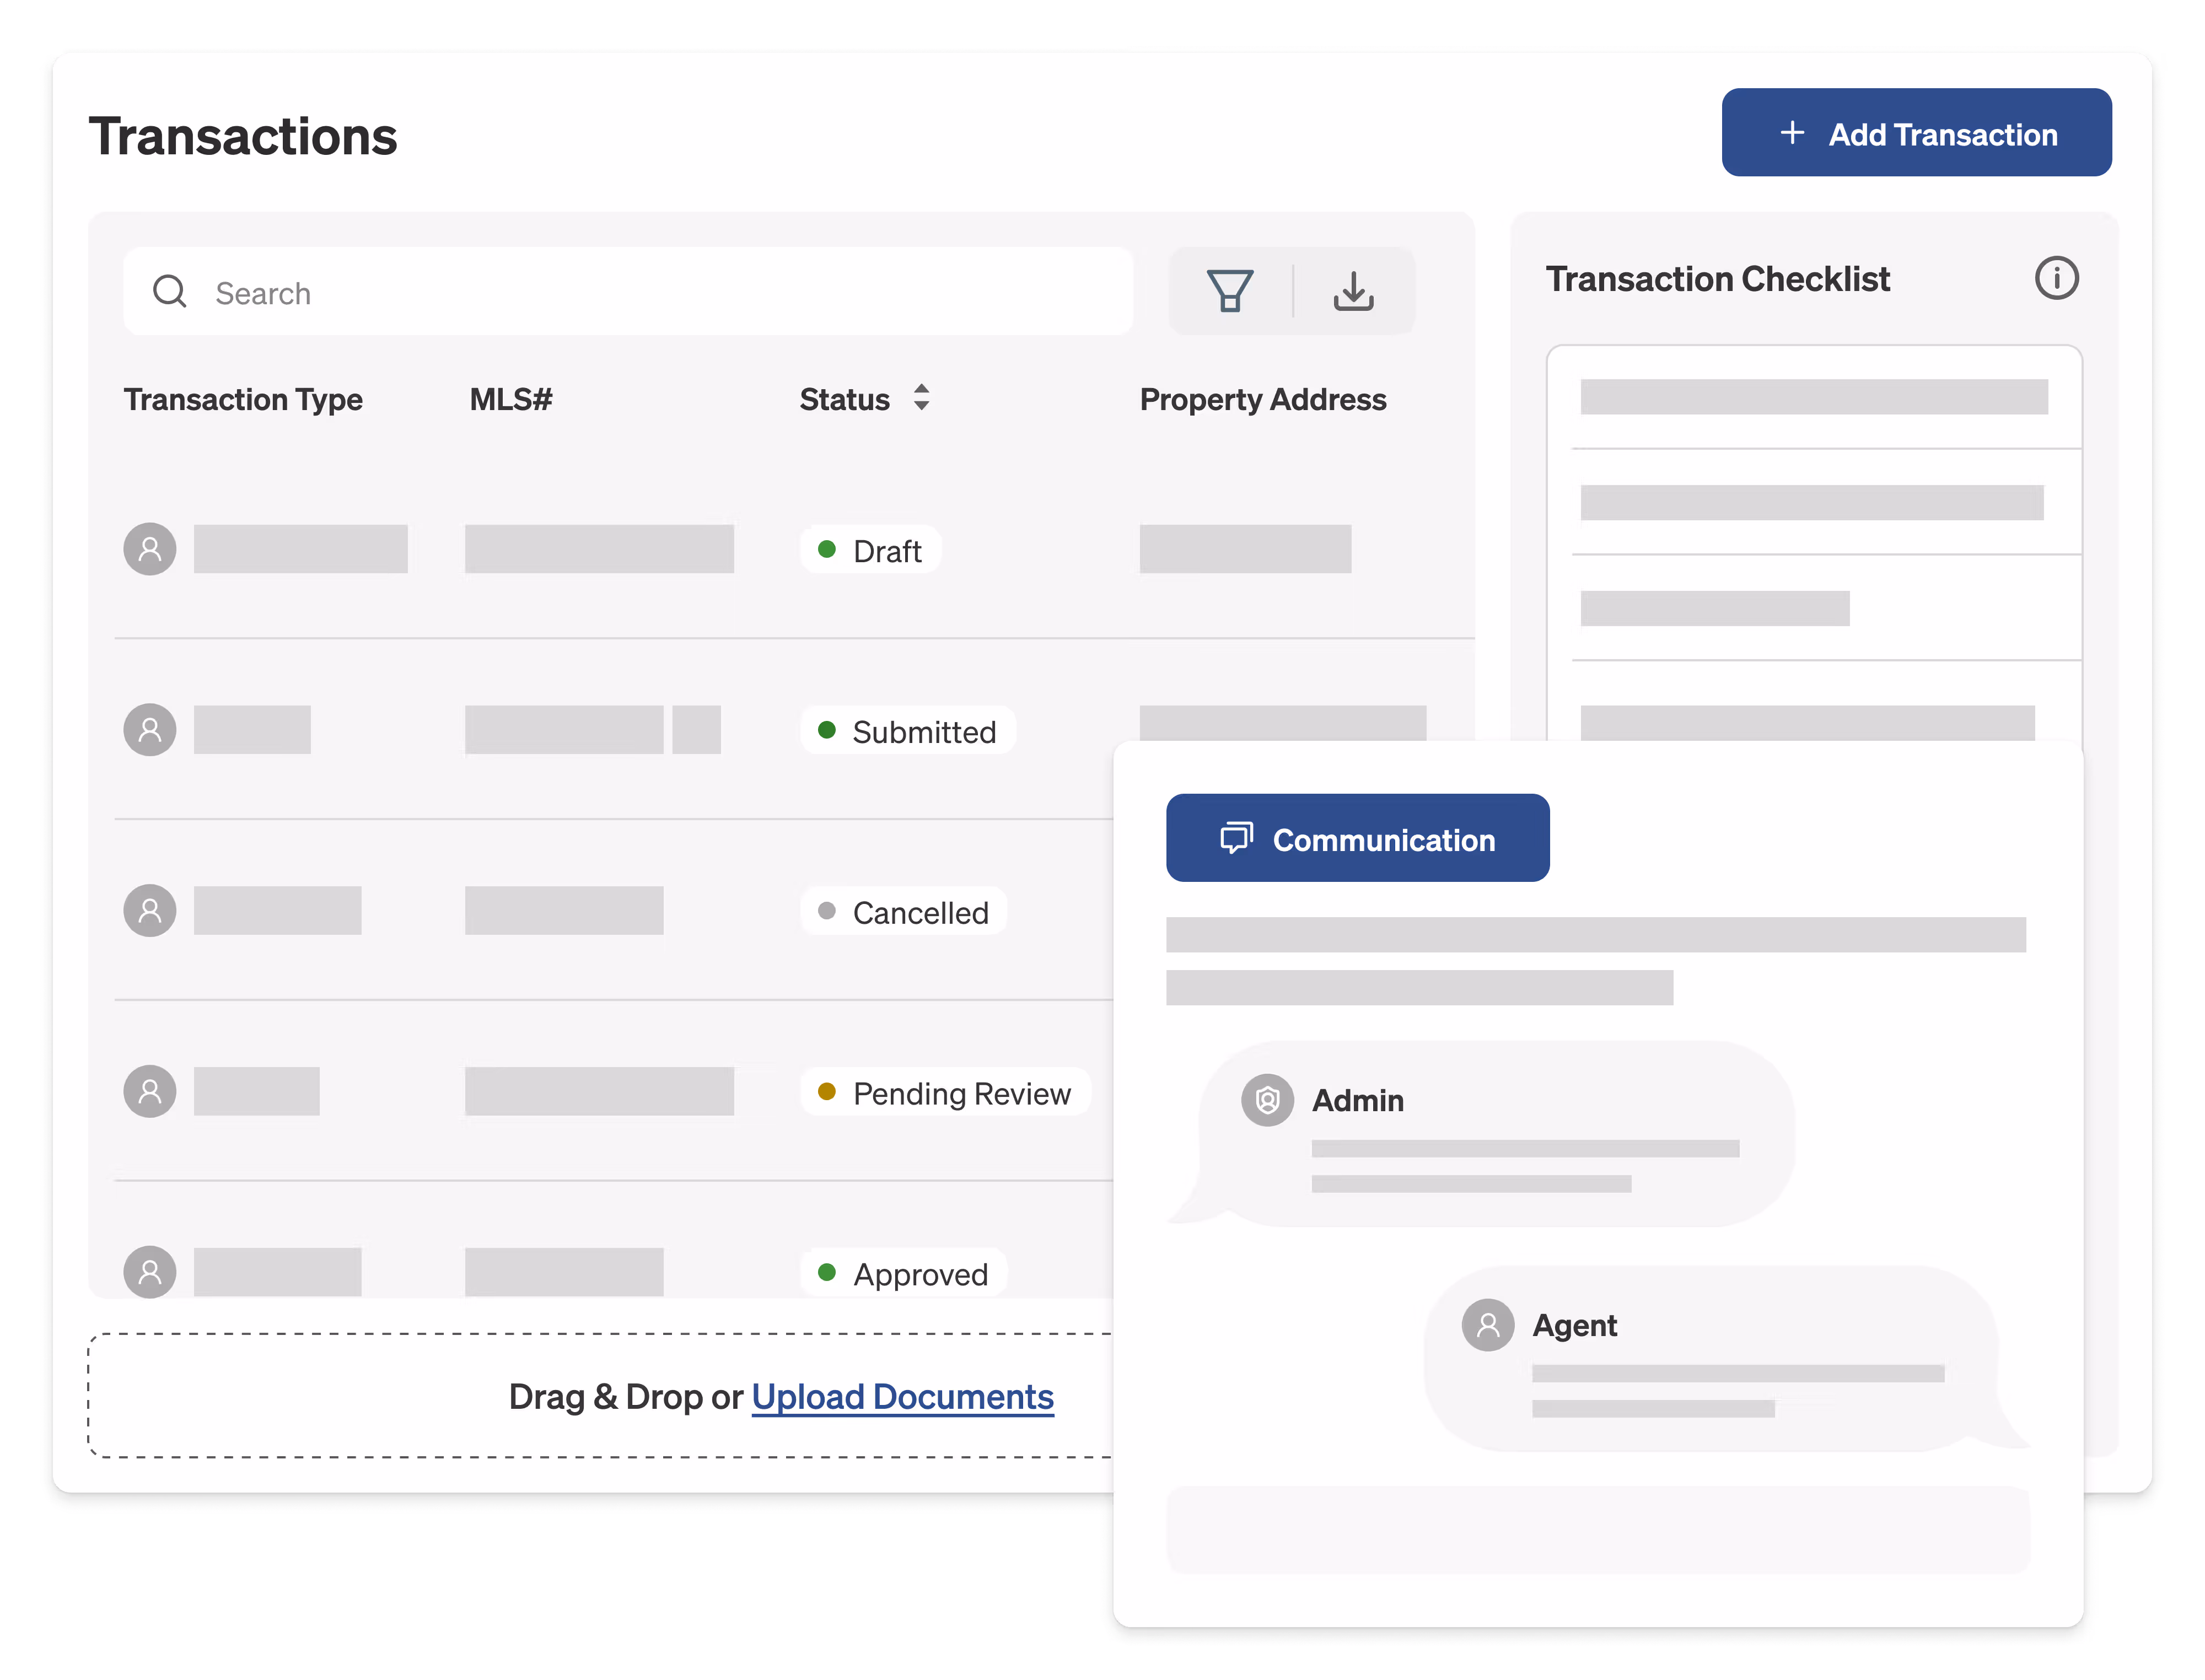Open Transaction Checklist info icon

(2056, 278)
